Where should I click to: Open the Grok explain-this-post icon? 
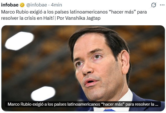[x=154, y=5]
